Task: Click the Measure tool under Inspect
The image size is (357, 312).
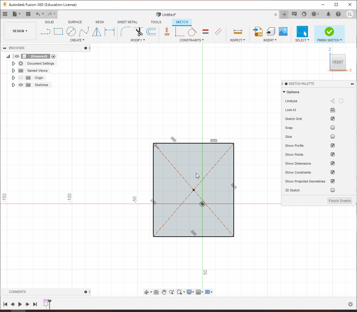Action: (x=238, y=32)
